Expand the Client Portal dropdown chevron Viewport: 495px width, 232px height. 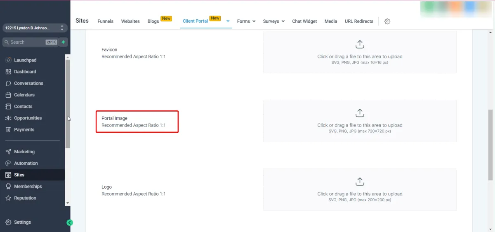tap(228, 21)
